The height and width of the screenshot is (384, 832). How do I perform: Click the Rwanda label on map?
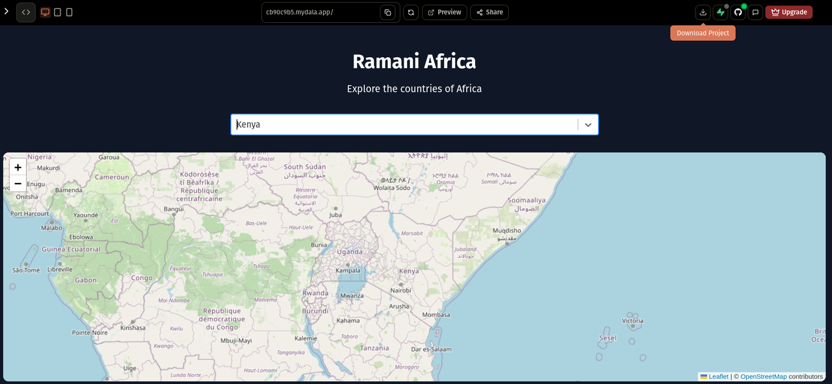(x=315, y=293)
